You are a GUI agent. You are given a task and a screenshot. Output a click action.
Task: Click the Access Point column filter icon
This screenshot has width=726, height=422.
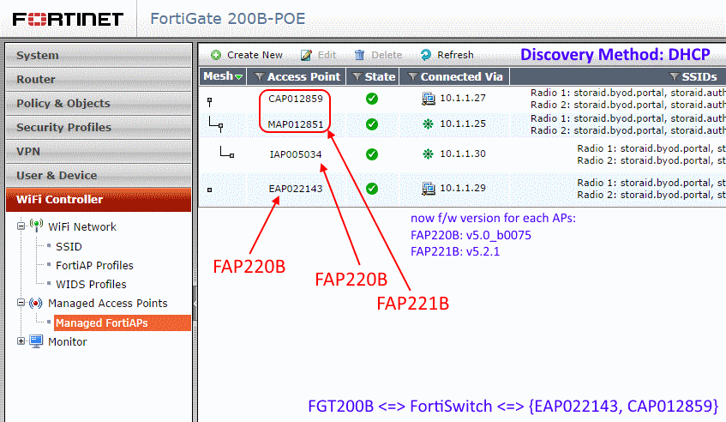(x=259, y=77)
